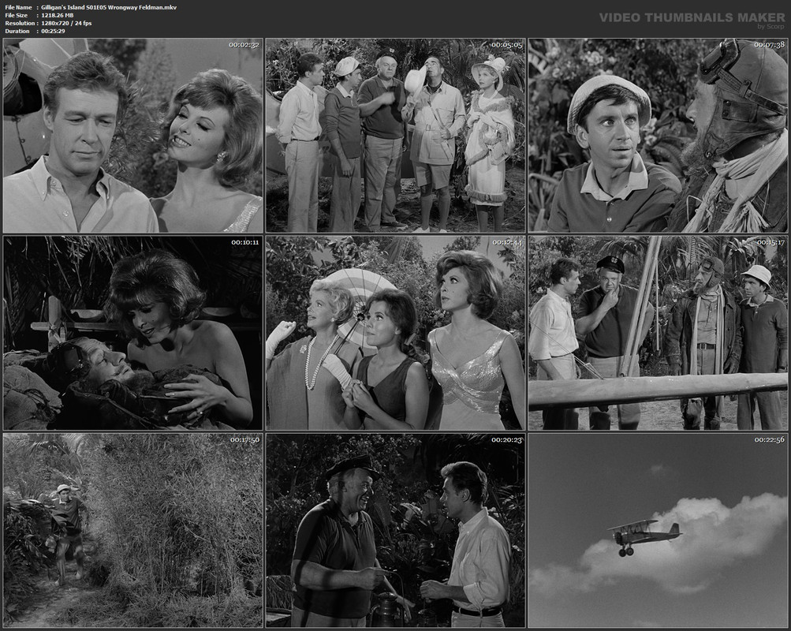Select the thumbnail timestamped 00:07:38
This screenshot has width=791, height=631.
coord(658,135)
